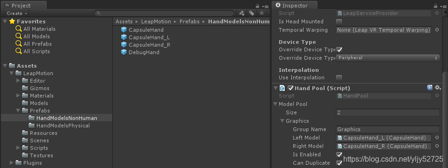Viewport: 448px width, 168px height.
Task: Open the Create dropdown in Project panel
Action: click(17, 14)
